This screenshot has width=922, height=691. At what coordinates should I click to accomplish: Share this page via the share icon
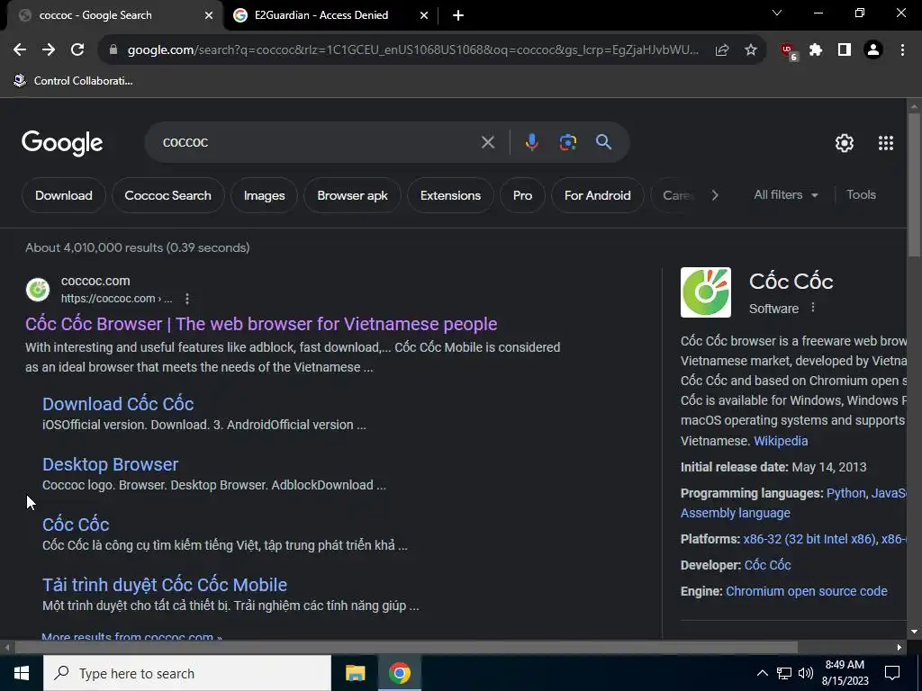[x=722, y=50]
